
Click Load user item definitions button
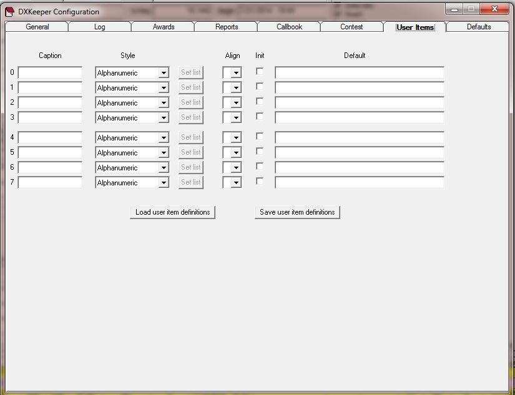point(172,212)
